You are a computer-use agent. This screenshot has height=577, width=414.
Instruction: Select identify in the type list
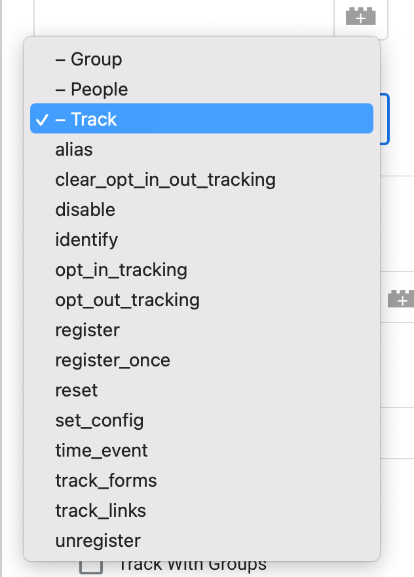coord(86,240)
